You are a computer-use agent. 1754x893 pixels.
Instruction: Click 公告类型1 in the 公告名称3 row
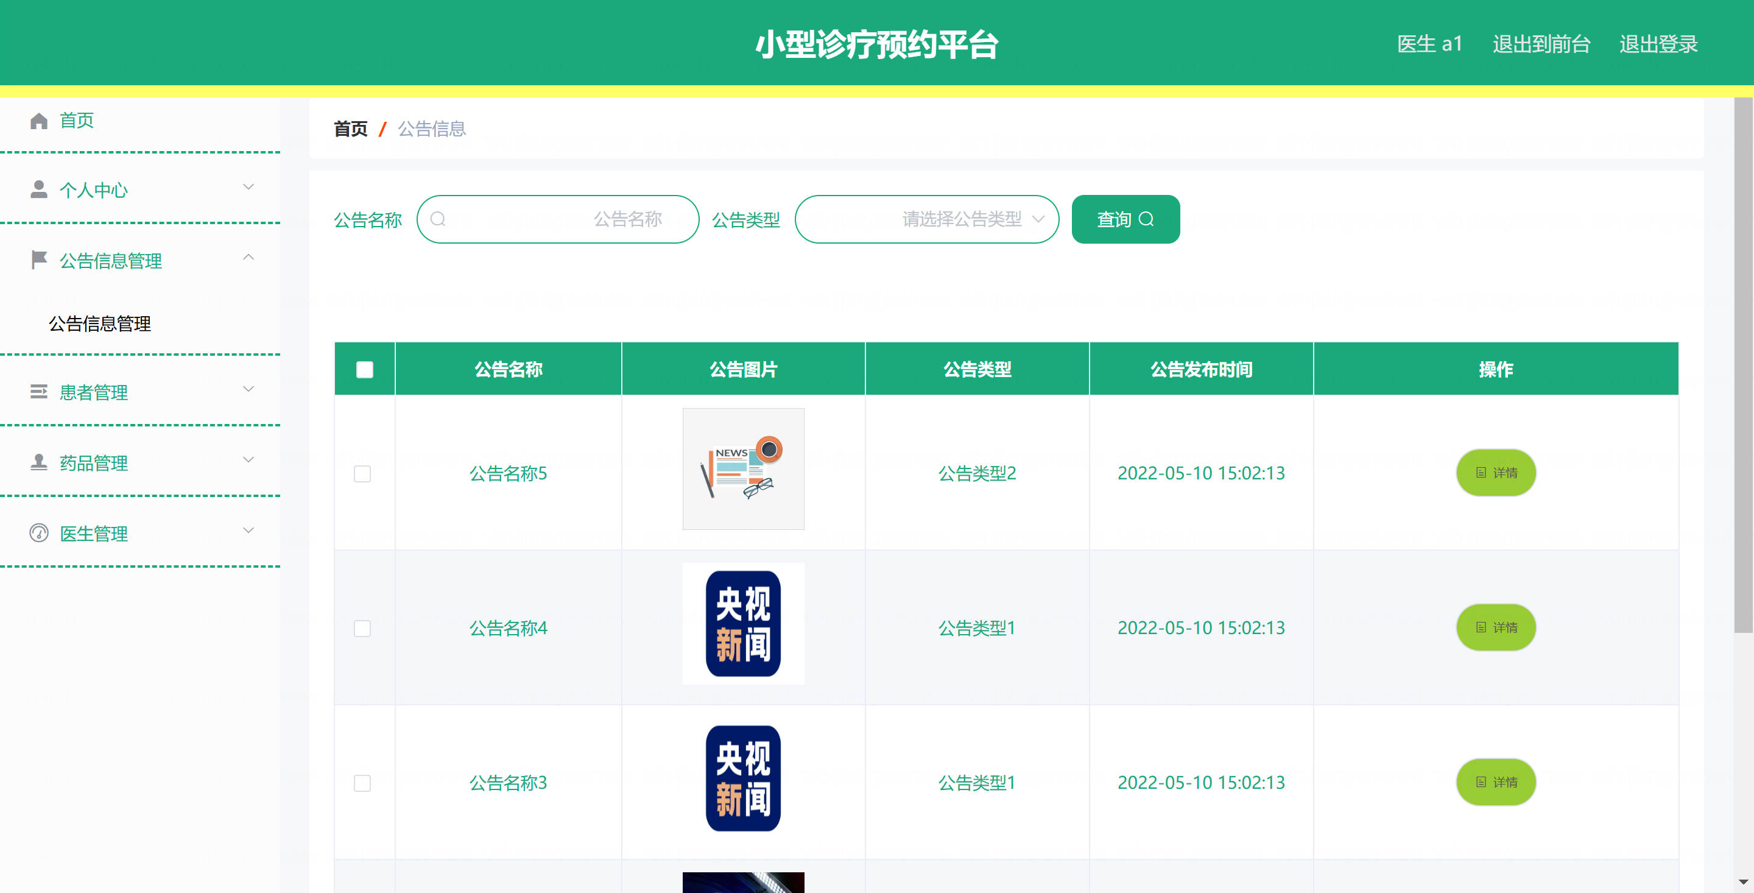click(x=977, y=783)
